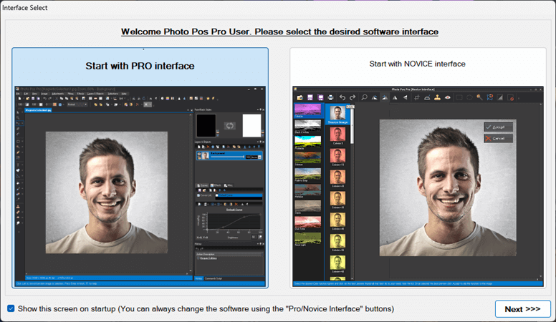Click the "Interface Select" window title
Screen dimensions: 556x322
(25, 7)
